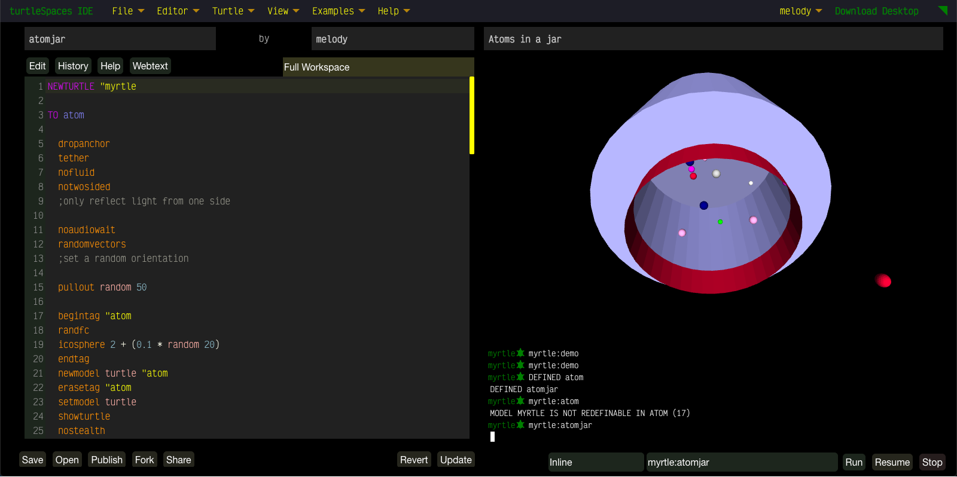Click the atomjar project name field
957x477 pixels.
(120, 39)
